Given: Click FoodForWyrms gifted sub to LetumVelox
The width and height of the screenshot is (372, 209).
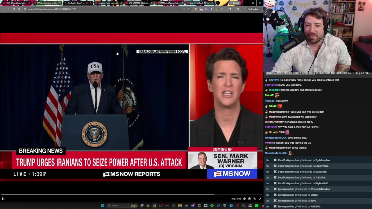Looking at the screenshot, I should point(303,166).
